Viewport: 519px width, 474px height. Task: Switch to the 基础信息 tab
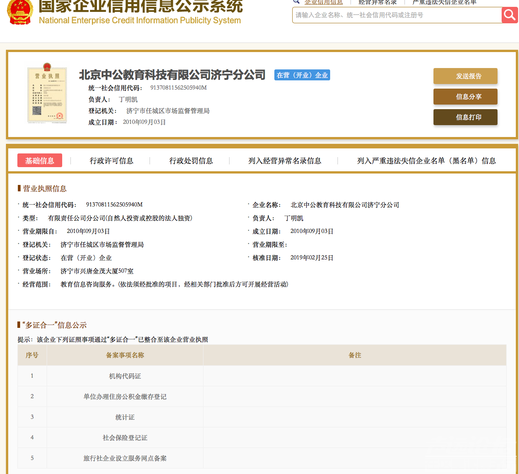pyautogui.click(x=40, y=161)
